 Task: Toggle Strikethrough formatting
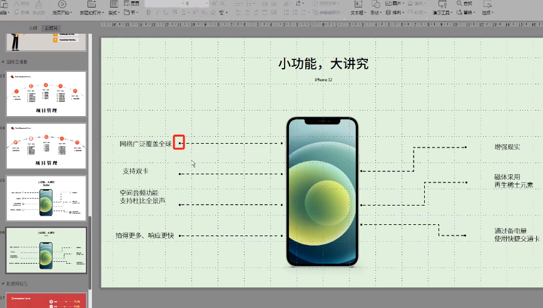pos(175,12)
